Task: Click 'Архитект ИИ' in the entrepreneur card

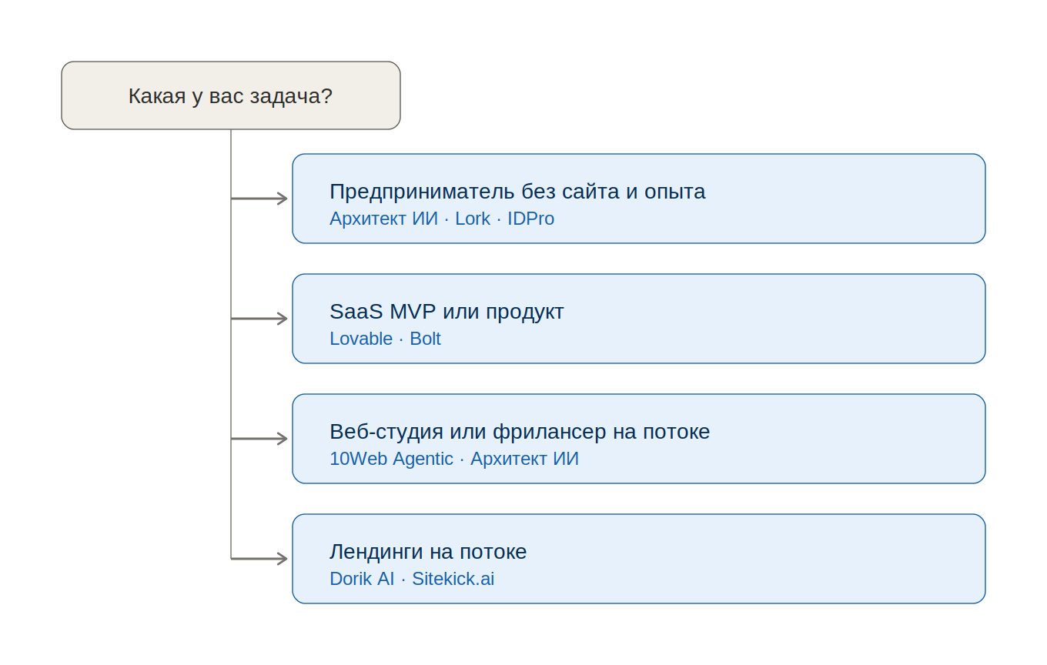Action: (x=383, y=219)
